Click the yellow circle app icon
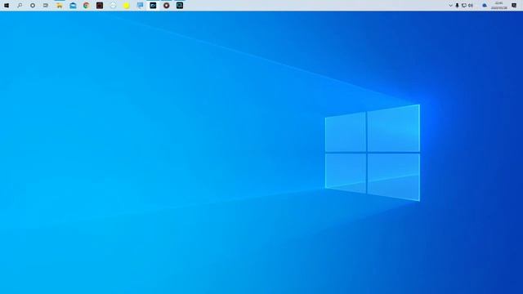 click(127, 6)
